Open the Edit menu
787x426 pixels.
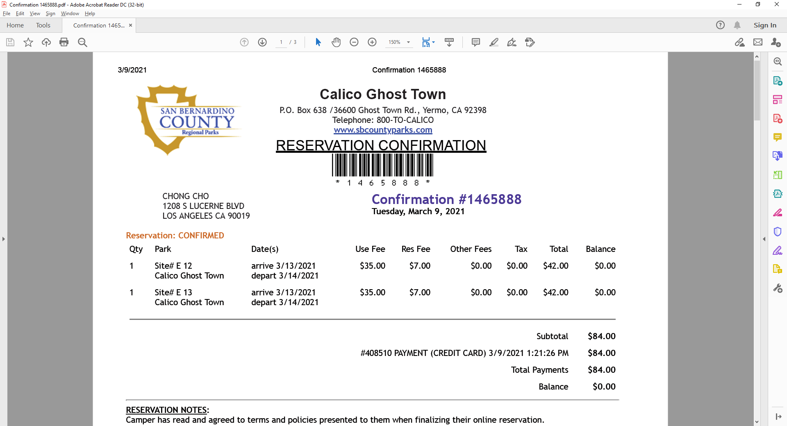pos(20,14)
